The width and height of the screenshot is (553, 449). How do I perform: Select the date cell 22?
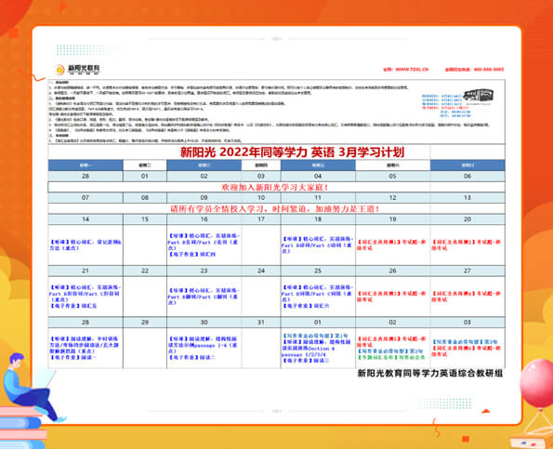coord(145,271)
